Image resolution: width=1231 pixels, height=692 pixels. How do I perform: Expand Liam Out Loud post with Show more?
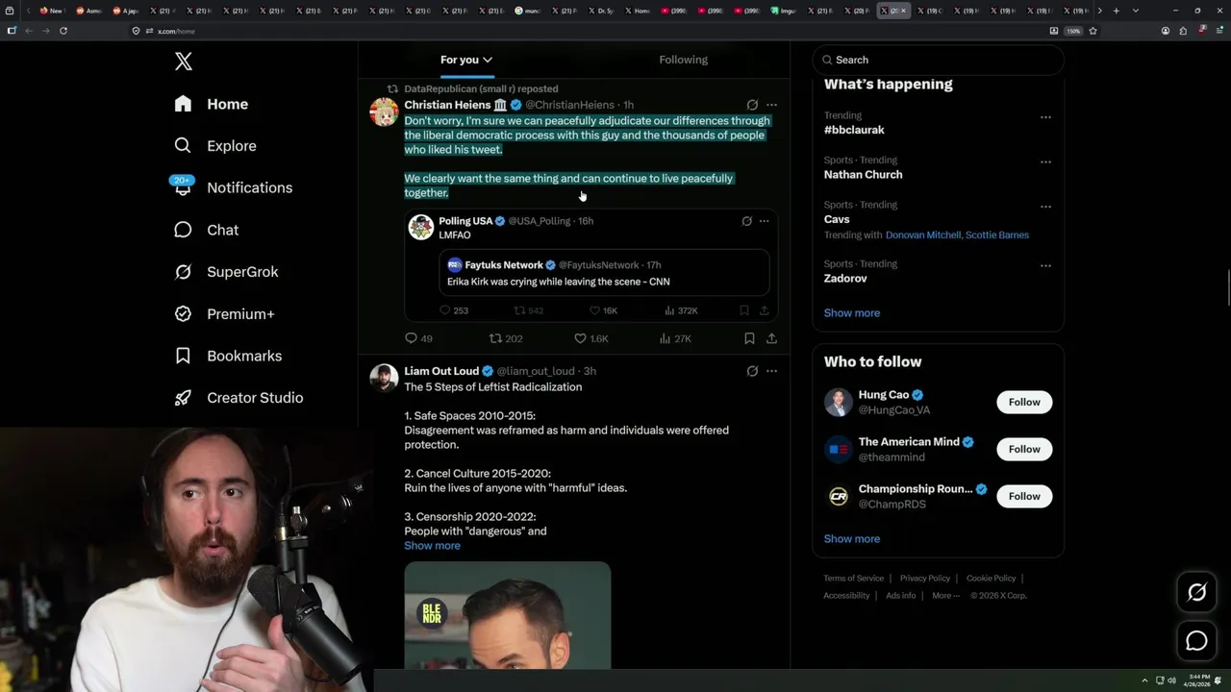432,546
